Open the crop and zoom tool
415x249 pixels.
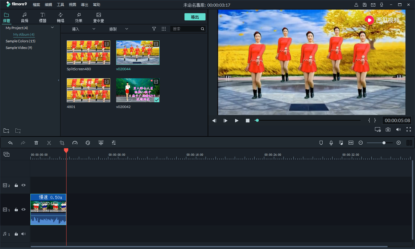(62, 142)
